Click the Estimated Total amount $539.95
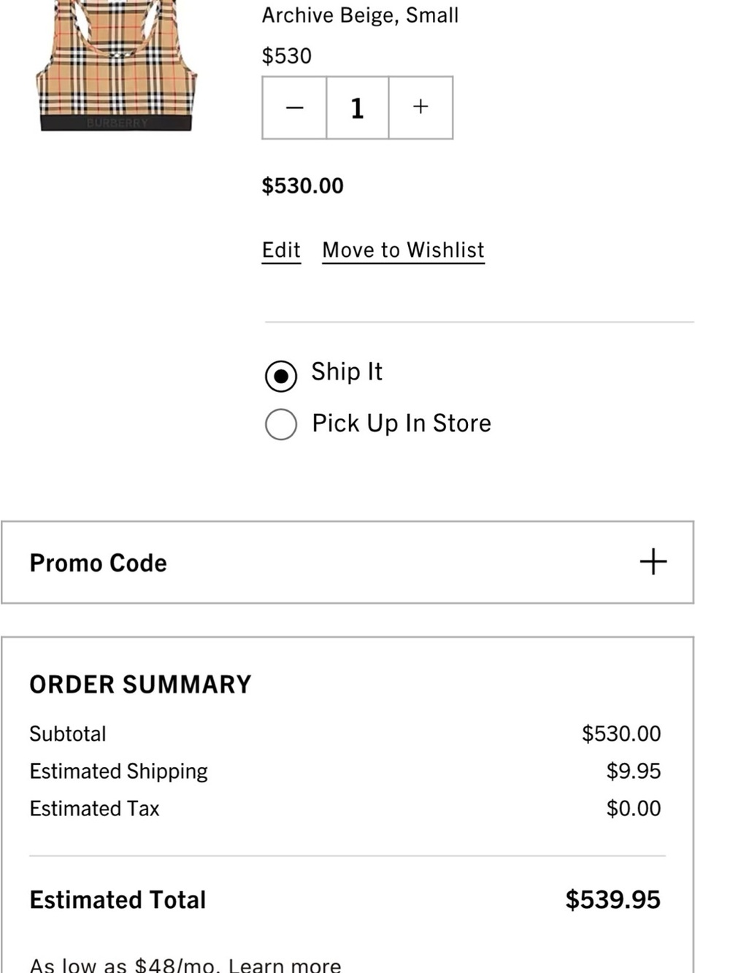 612,899
